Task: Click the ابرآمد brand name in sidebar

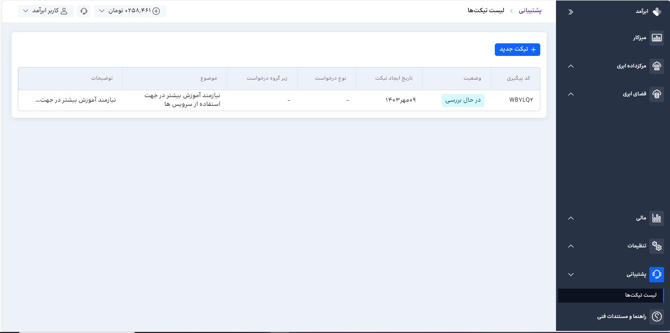Action: coord(642,12)
